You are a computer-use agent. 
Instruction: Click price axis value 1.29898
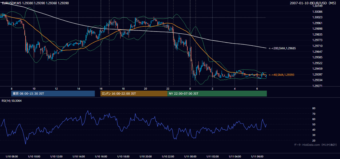pos(318,29)
